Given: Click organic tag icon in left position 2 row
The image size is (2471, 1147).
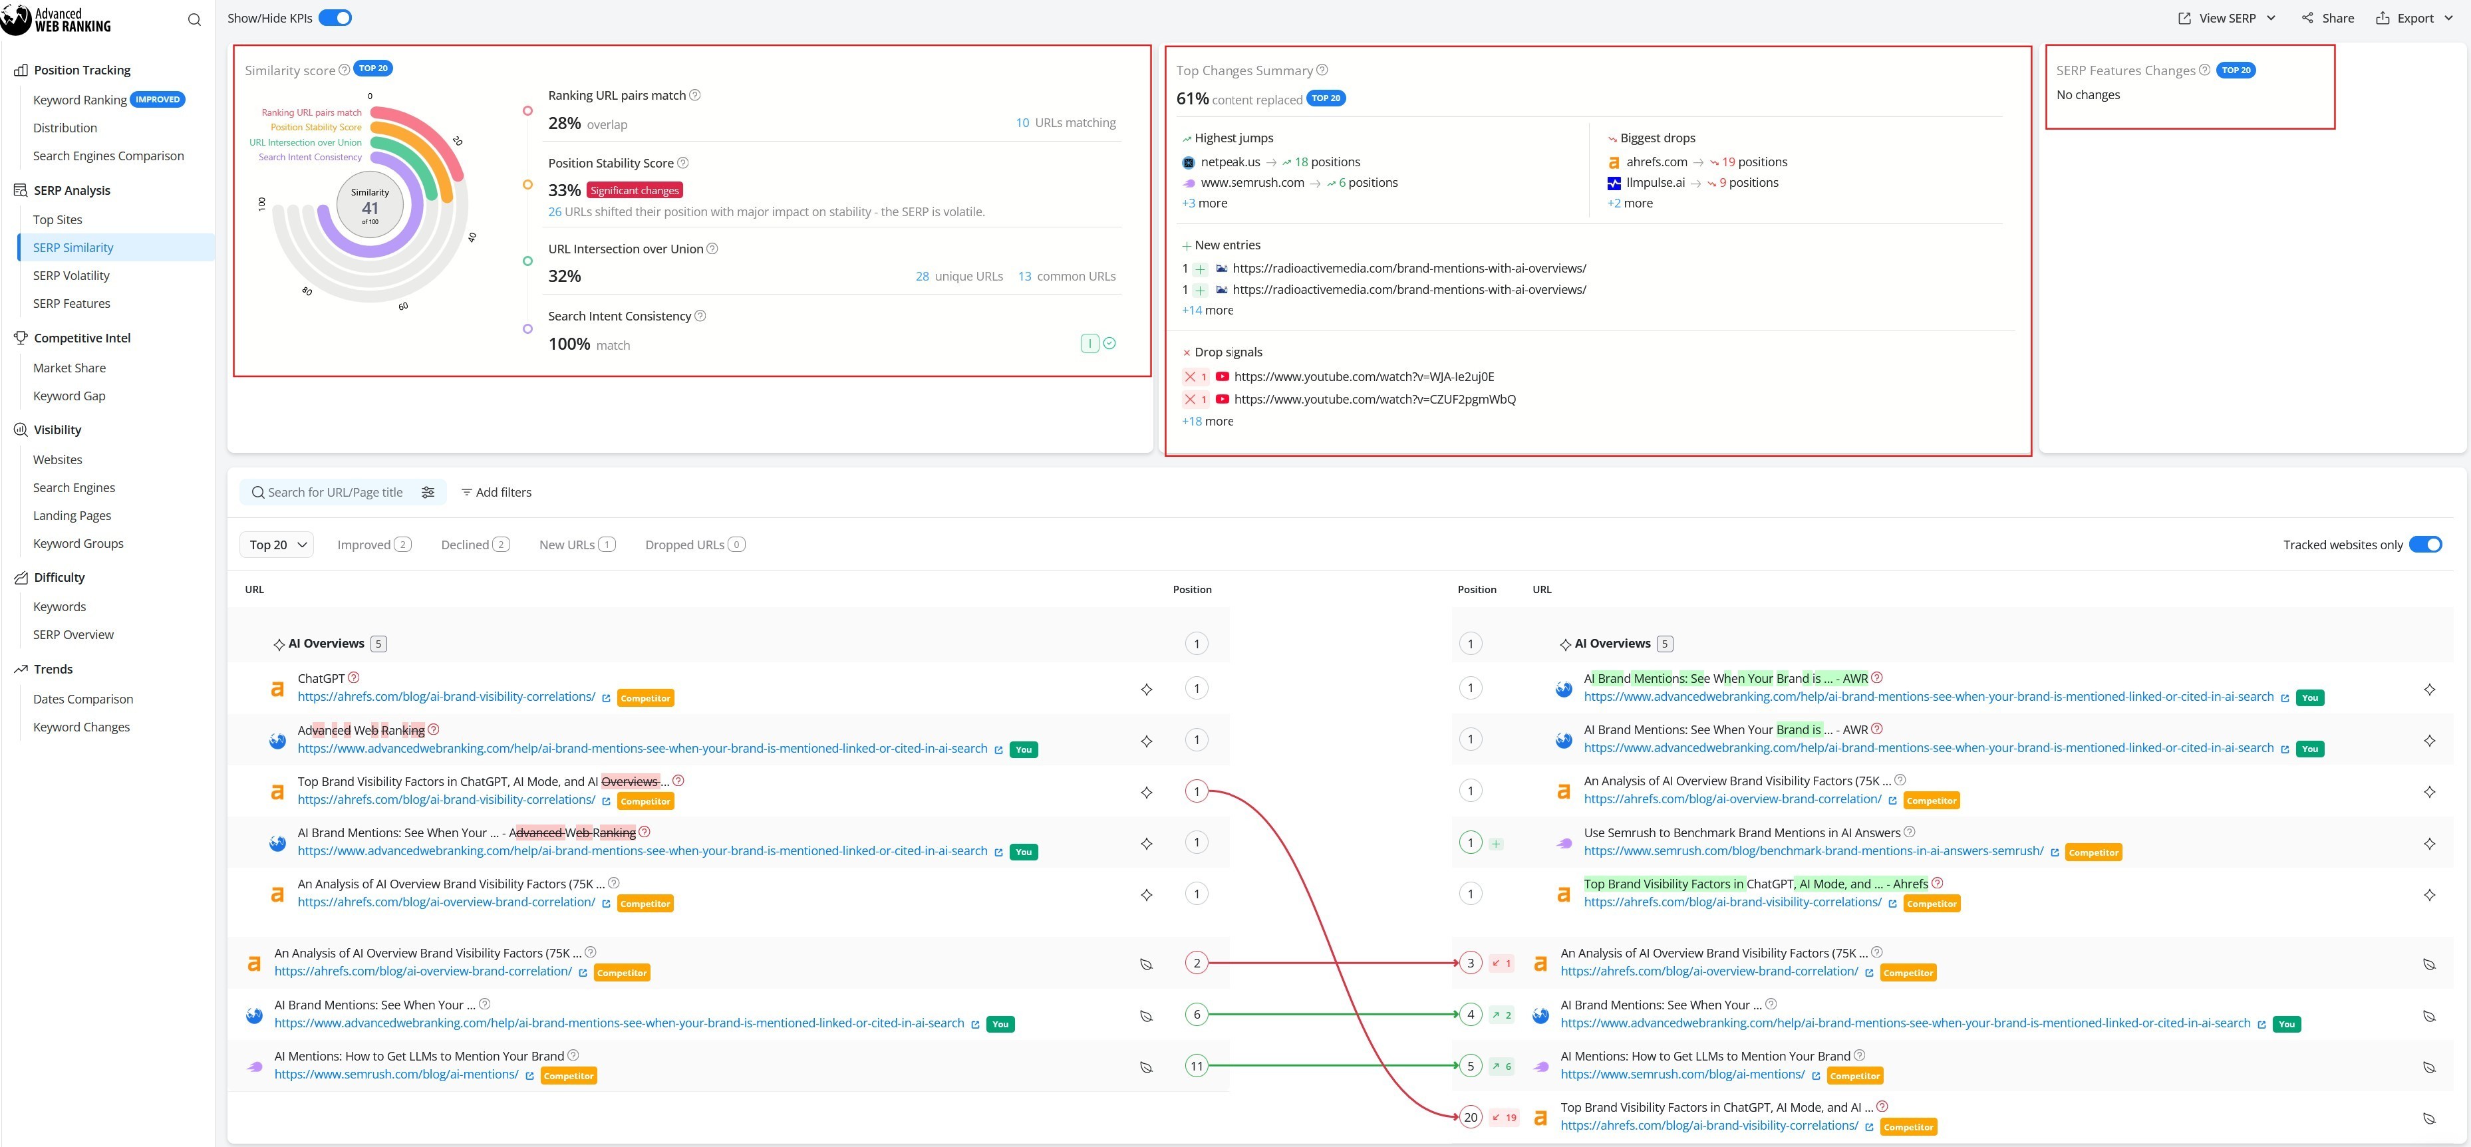Looking at the screenshot, I should [1146, 964].
